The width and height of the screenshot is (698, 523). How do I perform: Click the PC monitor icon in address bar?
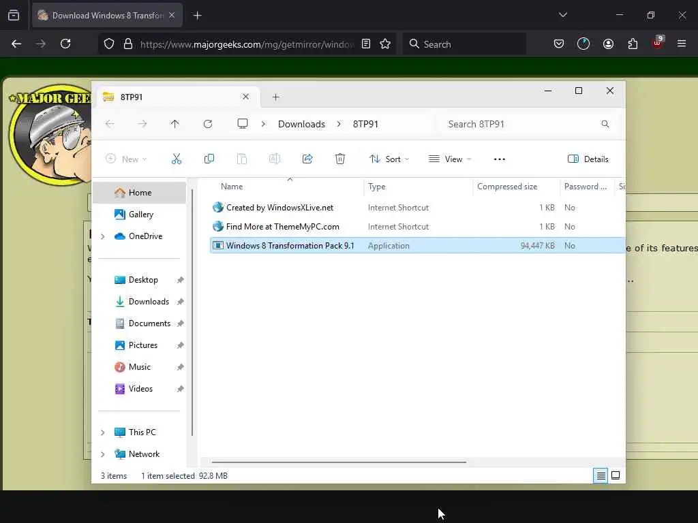click(243, 124)
